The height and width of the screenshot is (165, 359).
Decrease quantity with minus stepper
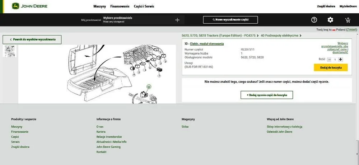329,59
